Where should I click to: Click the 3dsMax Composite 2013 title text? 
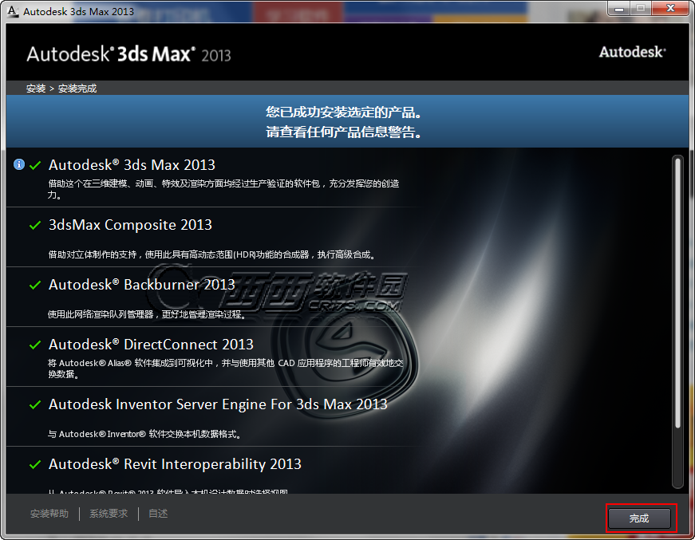(130, 224)
